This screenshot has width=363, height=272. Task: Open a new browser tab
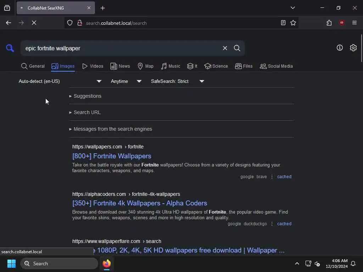[102, 8]
